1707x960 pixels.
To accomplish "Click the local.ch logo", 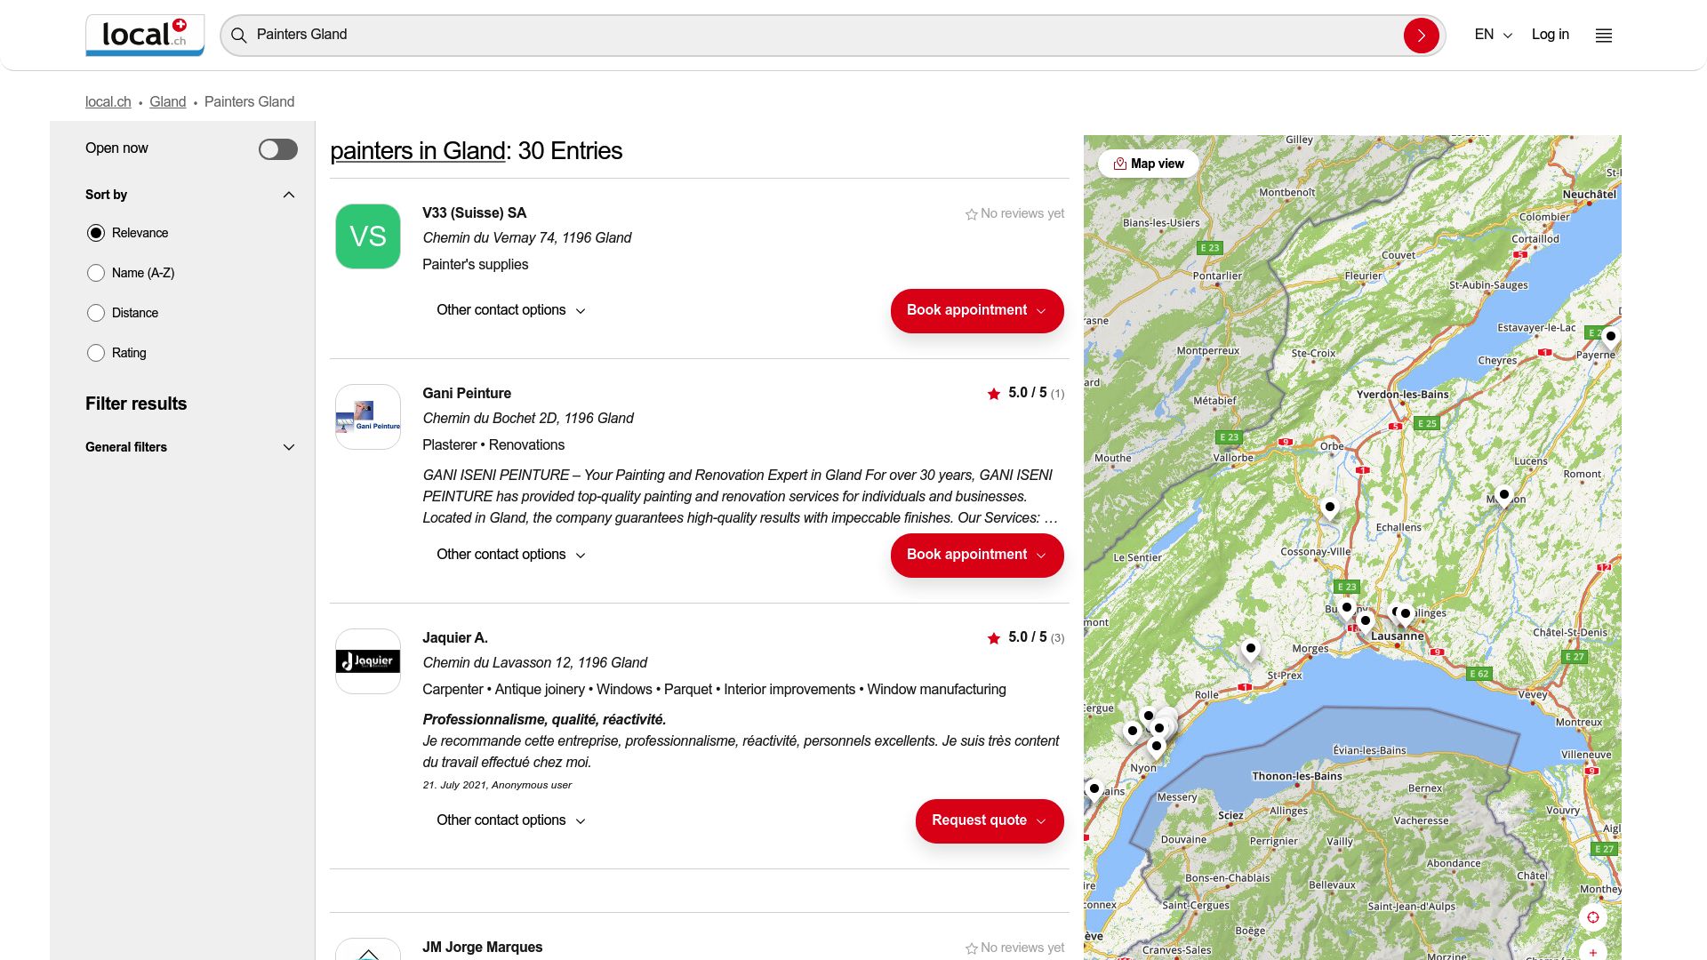I will [x=144, y=35].
